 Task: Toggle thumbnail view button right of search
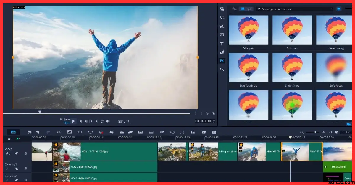(x=339, y=9)
